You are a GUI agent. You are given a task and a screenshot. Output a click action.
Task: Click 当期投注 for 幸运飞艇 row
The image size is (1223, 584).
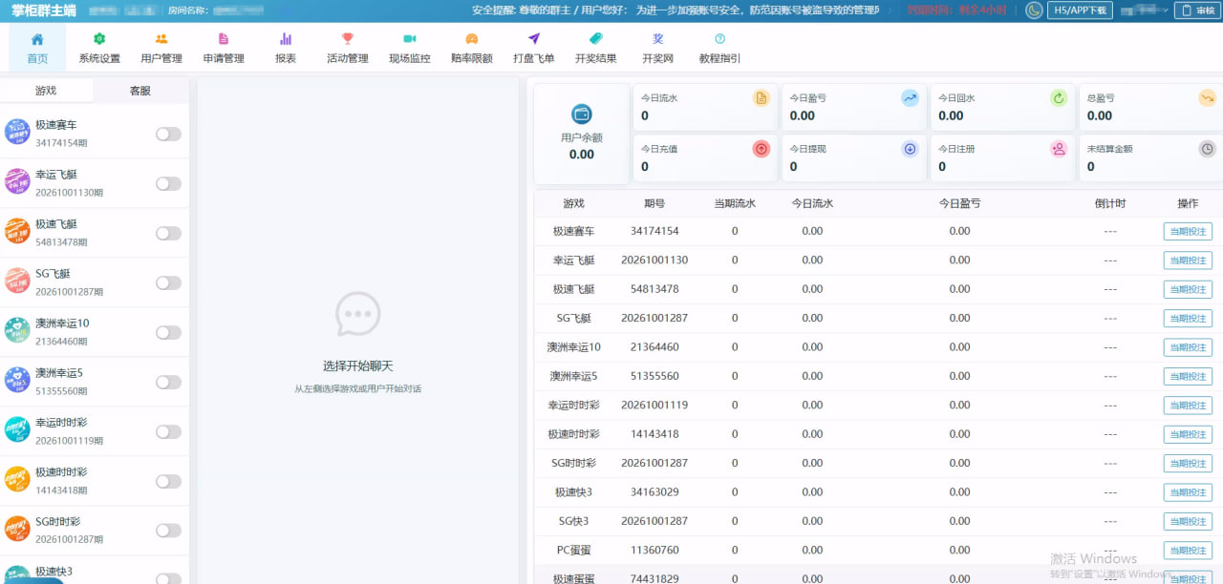[x=1188, y=261]
